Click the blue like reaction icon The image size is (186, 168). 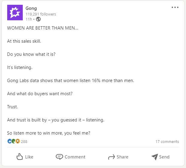9,141
